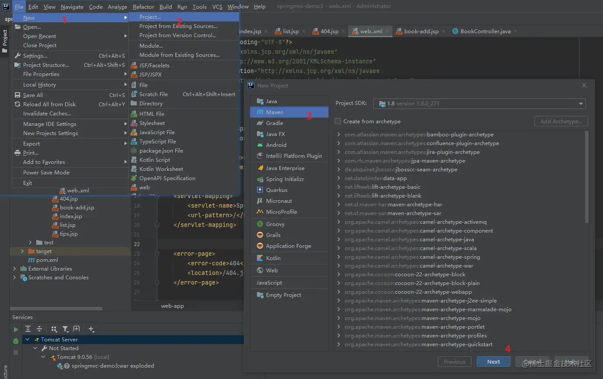Open the Filter funnel icon in Services
The height and width of the screenshot is (379, 603).
pyautogui.click(x=65, y=329)
